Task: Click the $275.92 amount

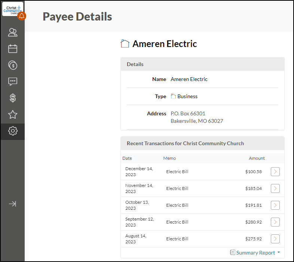Action: [x=253, y=239]
